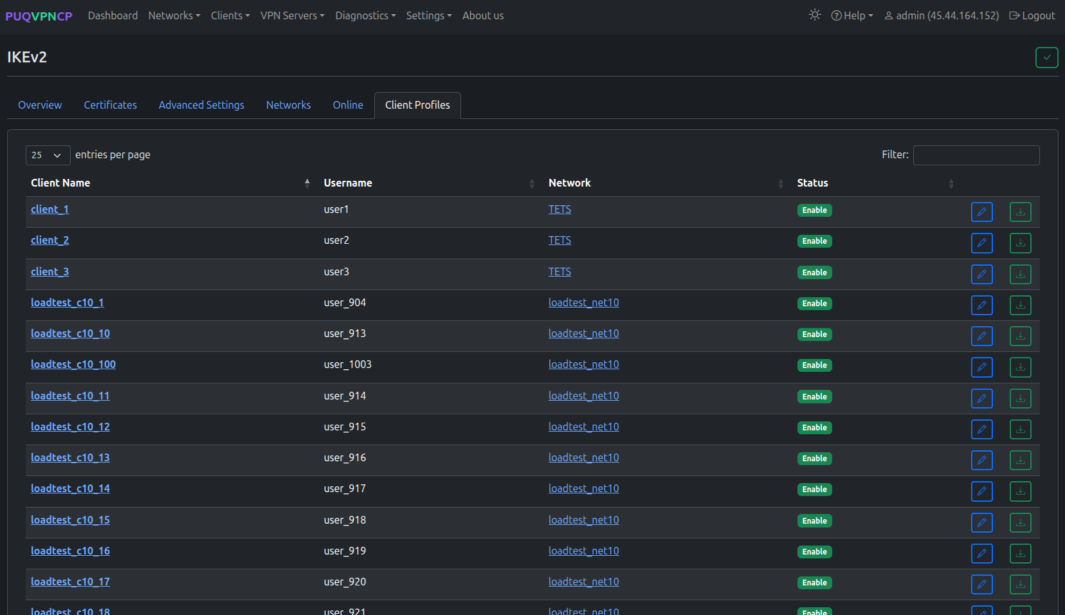This screenshot has height=615, width=1065.
Task: Log out using the Logout link
Action: 1032,15
